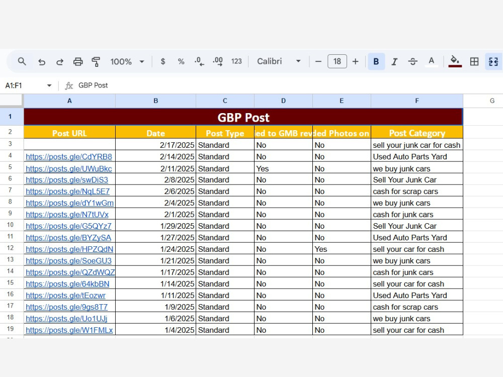
Task: Select the date cell 2/17/2025
Action: (x=155, y=145)
